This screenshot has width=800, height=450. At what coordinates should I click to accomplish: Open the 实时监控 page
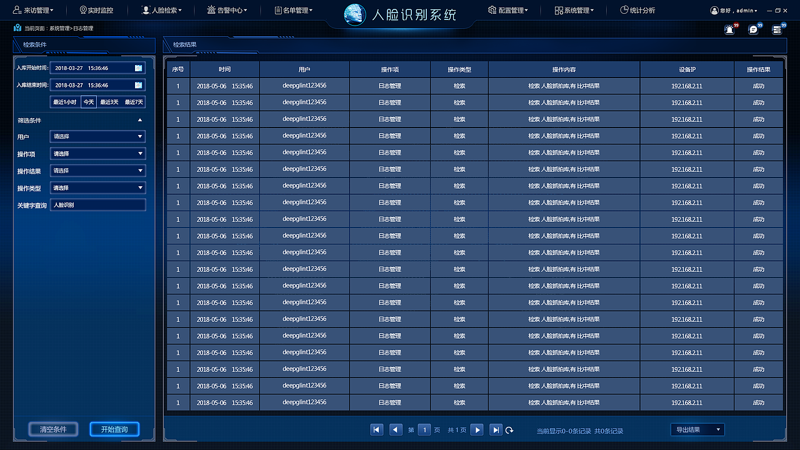click(96, 10)
